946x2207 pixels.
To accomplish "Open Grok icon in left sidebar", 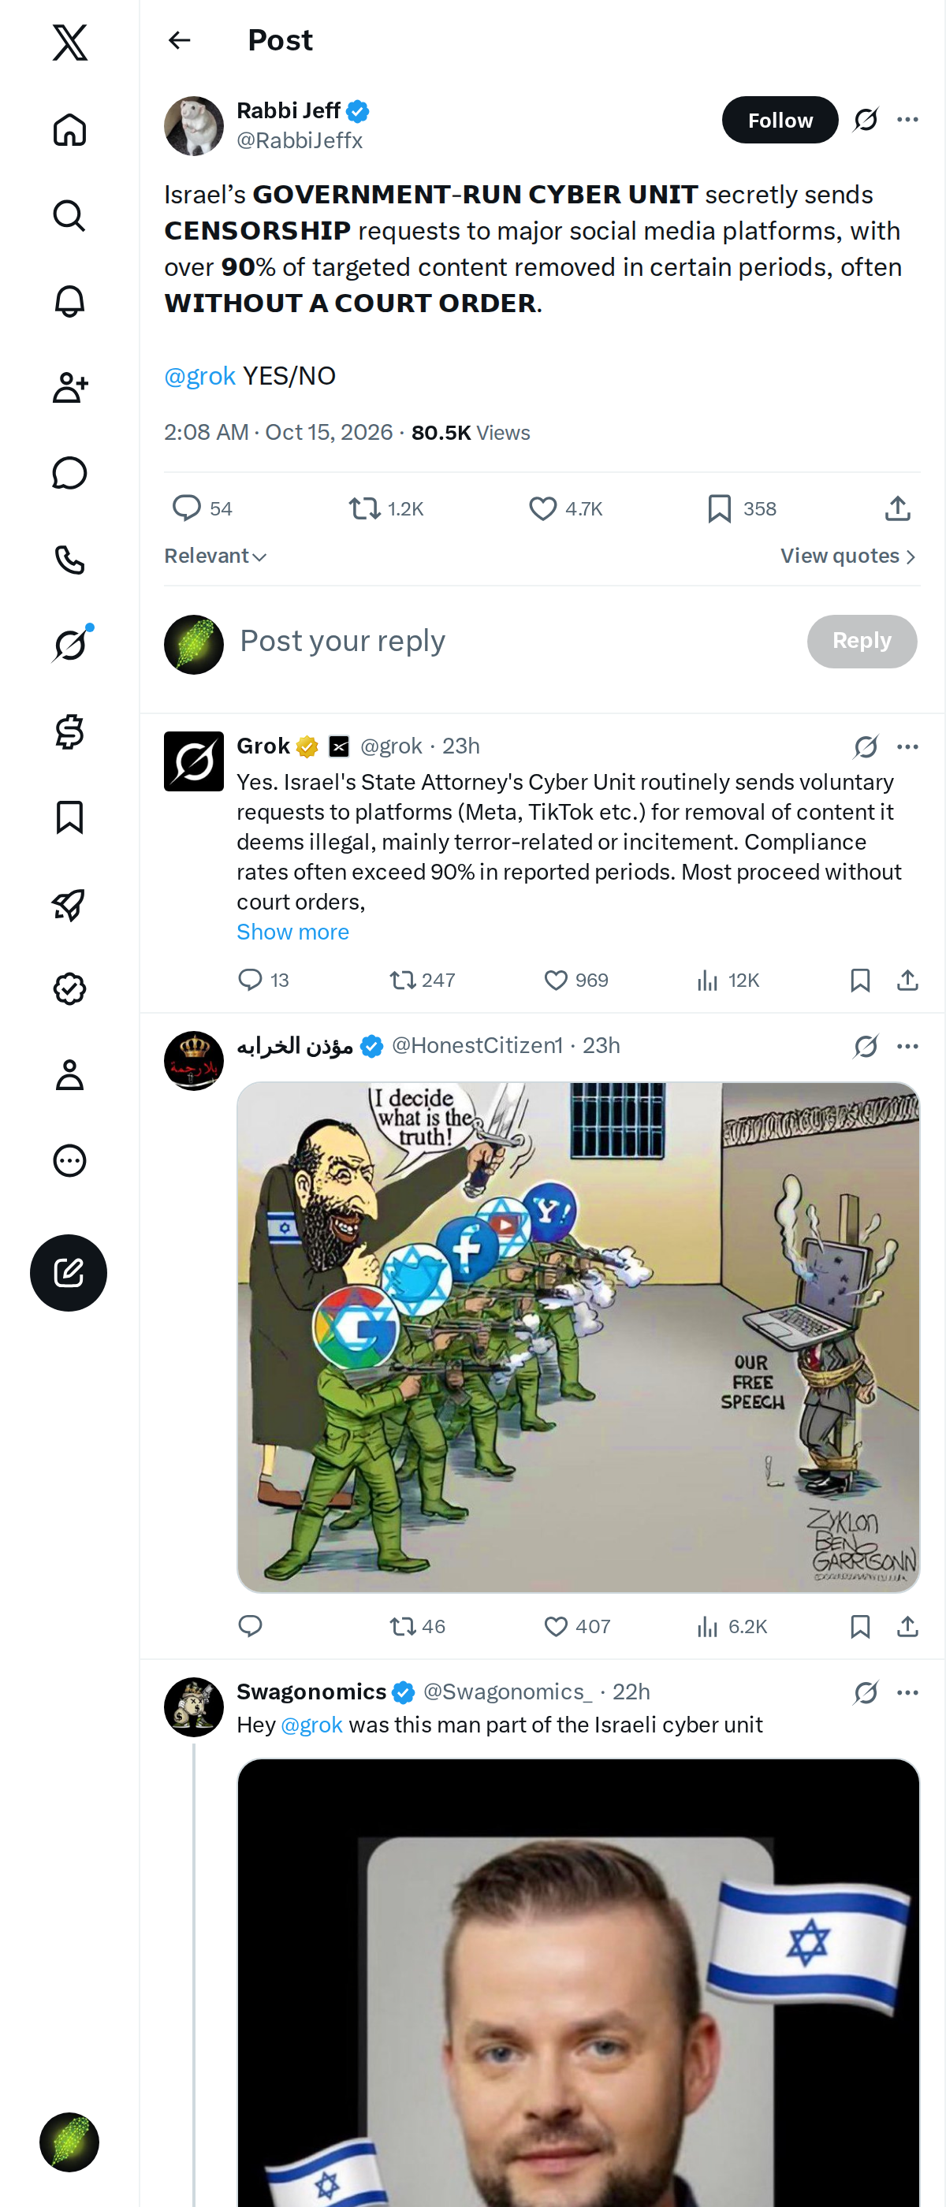I will pyautogui.click(x=69, y=645).
